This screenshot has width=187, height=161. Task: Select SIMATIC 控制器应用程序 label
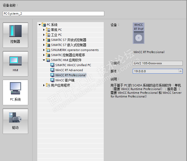[68, 55]
